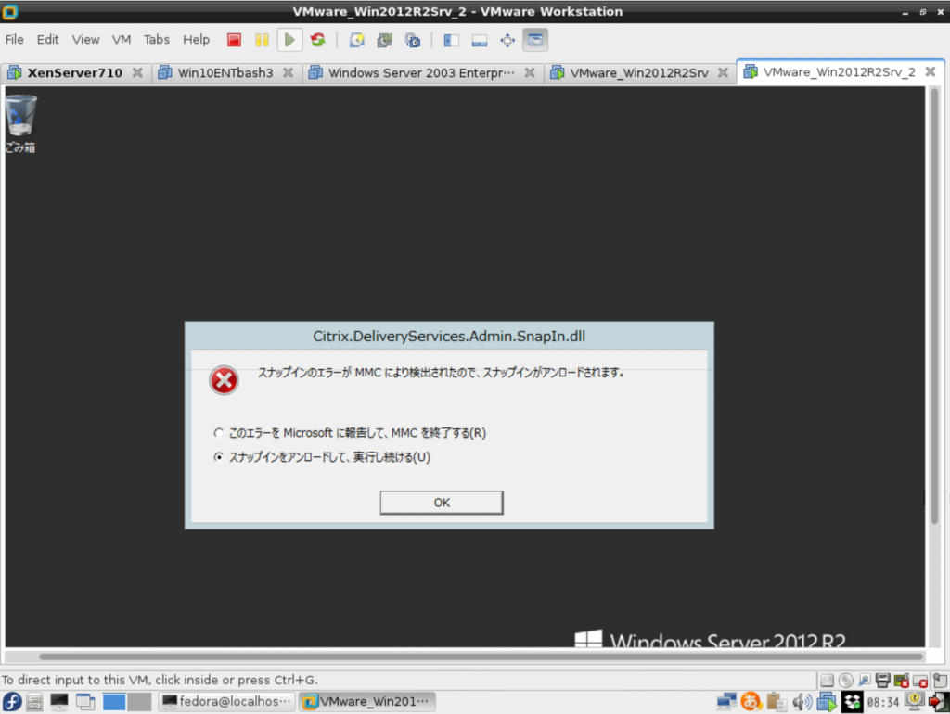Toggle the library sidebar panel icon
The width and height of the screenshot is (950, 714).
[x=452, y=40]
